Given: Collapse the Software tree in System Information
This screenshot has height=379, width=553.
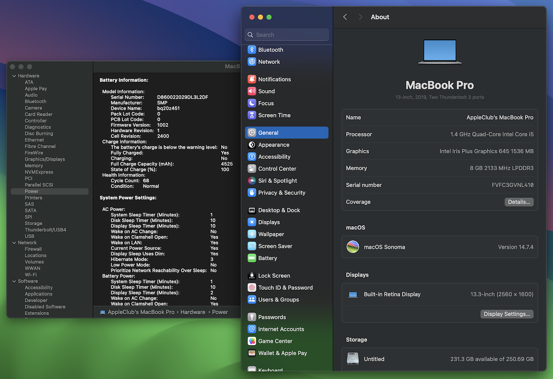Looking at the screenshot, I should pos(14,281).
